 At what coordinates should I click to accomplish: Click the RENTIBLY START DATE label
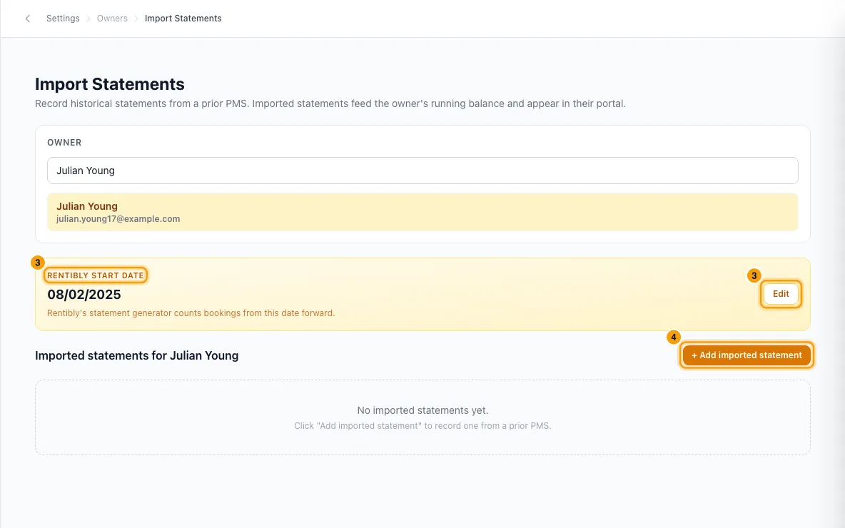[96, 275]
